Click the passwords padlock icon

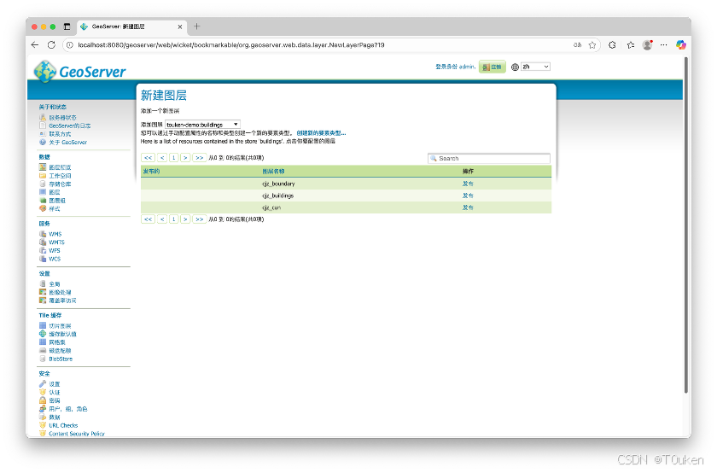click(43, 400)
